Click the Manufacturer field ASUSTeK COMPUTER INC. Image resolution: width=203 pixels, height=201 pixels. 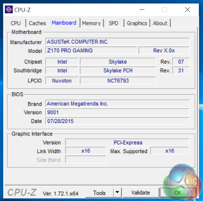coord(117,42)
